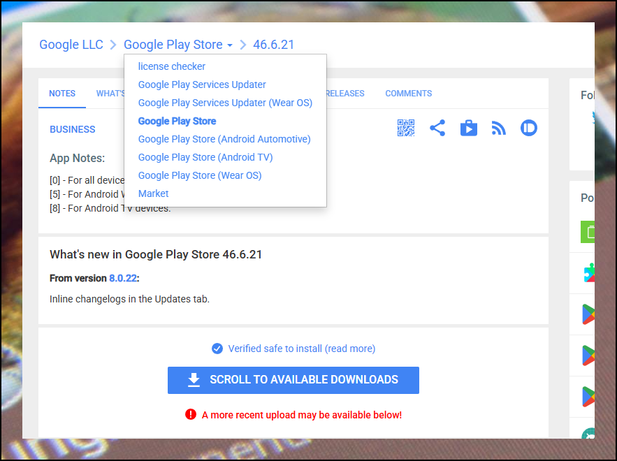Screen dimensions: 617x461
Task: Choose Google Play Store (Wear OS)
Action: click(200, 175)
